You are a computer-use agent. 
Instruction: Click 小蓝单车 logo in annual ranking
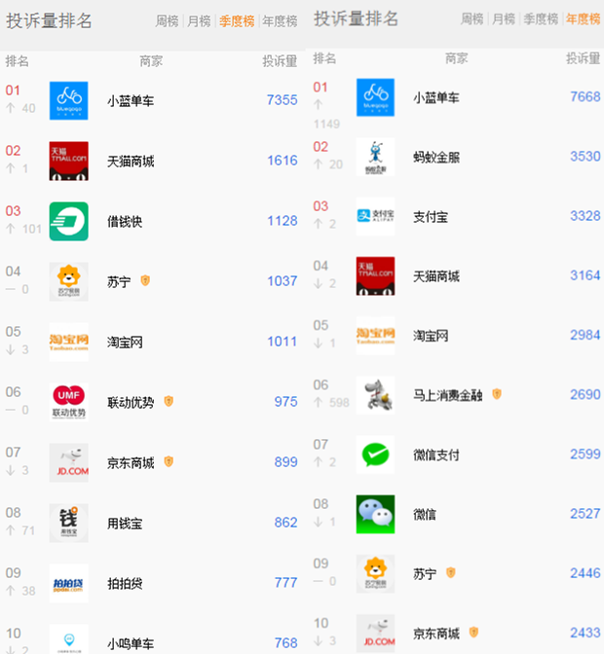point(375,97)
